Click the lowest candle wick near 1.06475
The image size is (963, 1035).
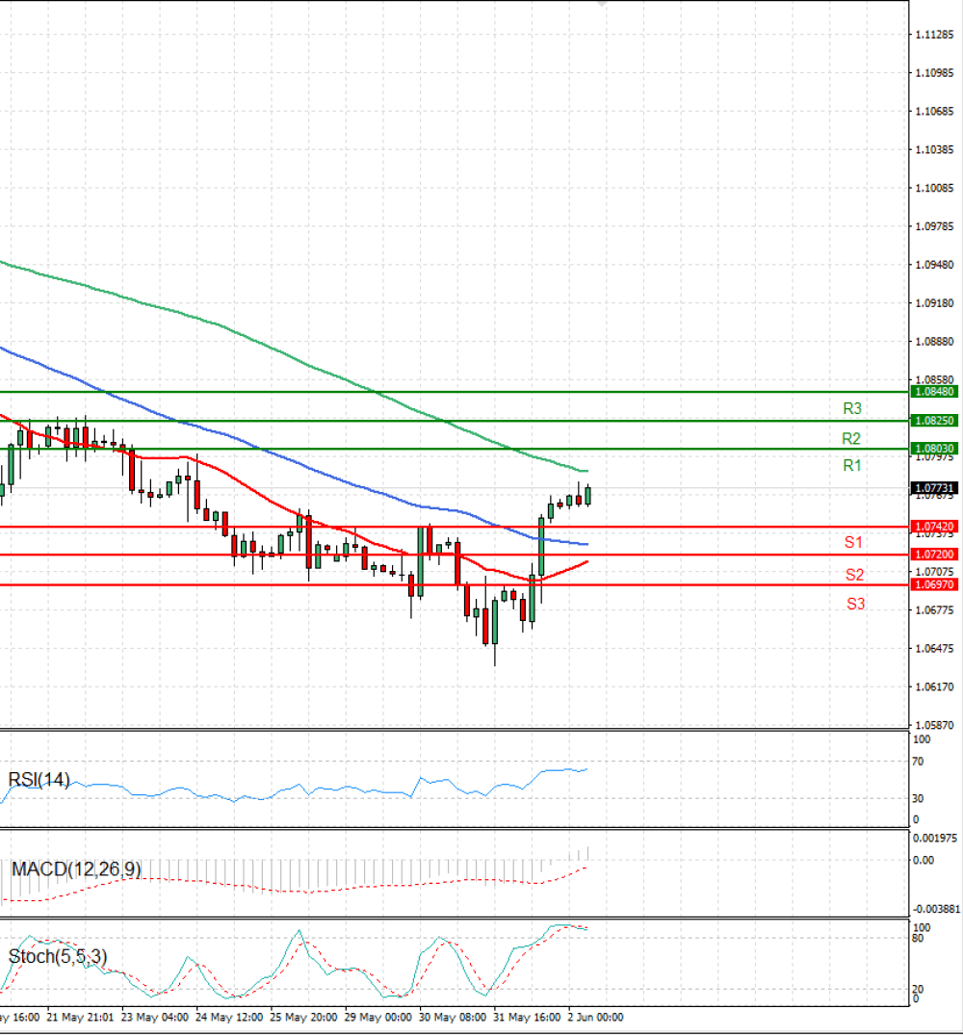point(495,654)
